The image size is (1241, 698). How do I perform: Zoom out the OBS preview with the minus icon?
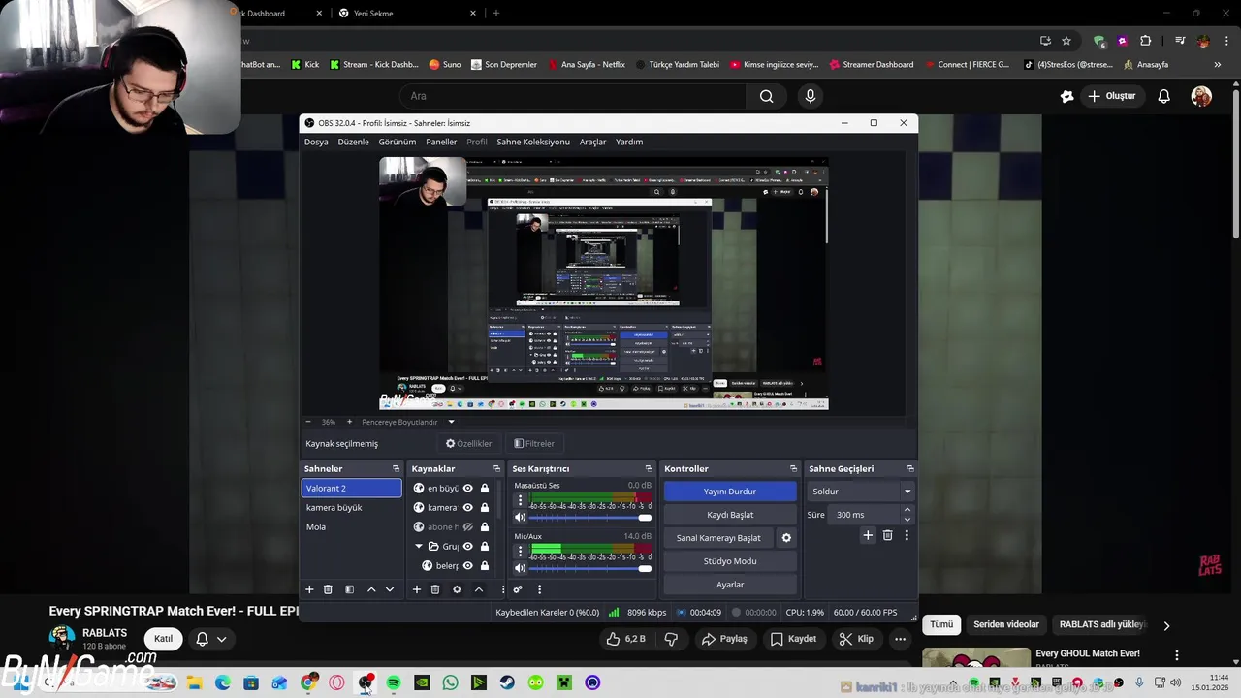pos(308,422)
